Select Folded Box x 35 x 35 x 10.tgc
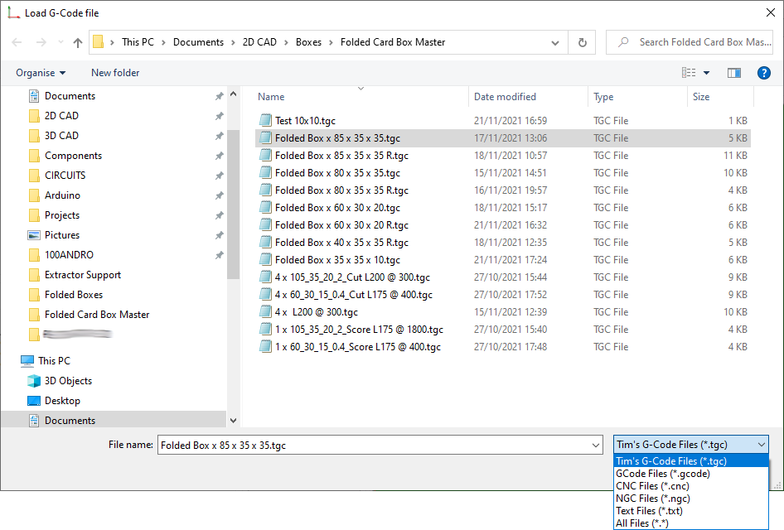The image size is (784, 530). 502,260
